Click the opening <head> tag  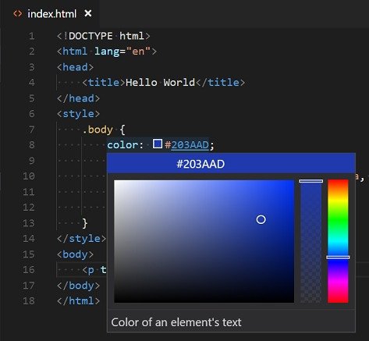[x=75, y=67]
